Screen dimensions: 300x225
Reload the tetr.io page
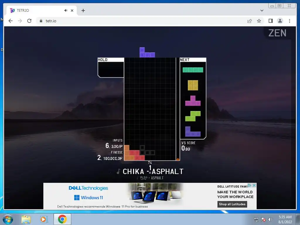[29, 21]
